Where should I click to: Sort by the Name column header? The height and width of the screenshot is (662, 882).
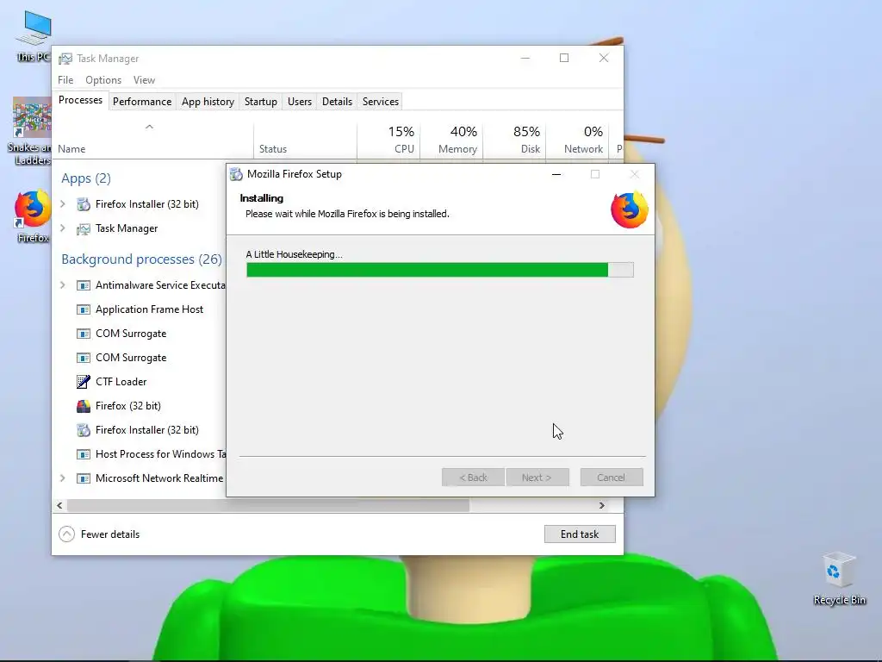point(153,140)
